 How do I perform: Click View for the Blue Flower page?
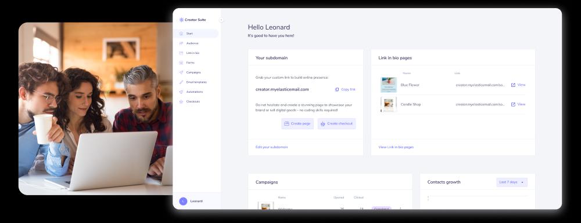click(521, 85)
